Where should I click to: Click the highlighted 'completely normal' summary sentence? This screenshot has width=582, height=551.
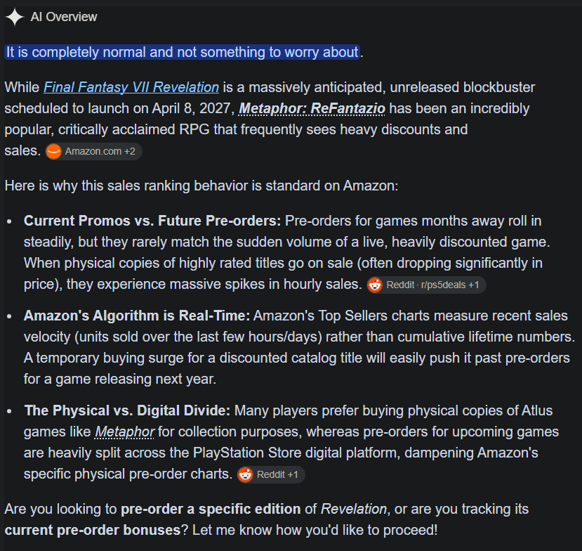(x=183, y=52)
